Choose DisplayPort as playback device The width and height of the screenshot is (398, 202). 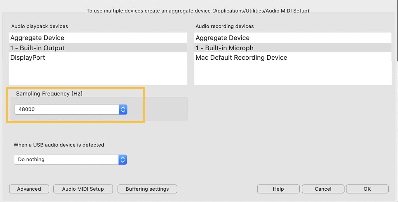pos(98,57)
